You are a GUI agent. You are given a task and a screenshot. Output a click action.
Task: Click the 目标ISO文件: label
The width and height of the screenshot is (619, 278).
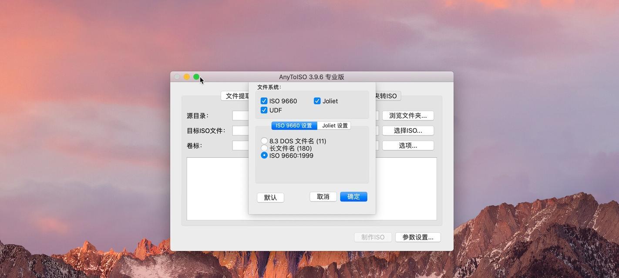[x=206, y=130]
